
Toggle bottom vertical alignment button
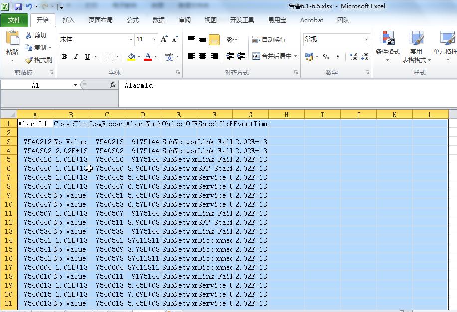(x=214, y=40)
